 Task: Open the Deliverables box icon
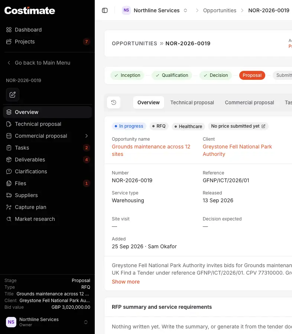tap(9, 160)
